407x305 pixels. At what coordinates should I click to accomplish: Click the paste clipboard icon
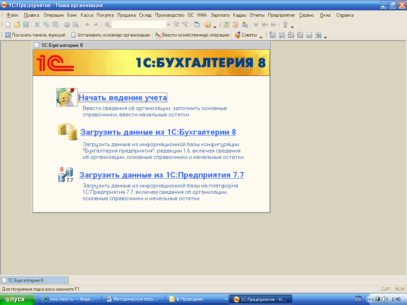[x=55, y=25]
